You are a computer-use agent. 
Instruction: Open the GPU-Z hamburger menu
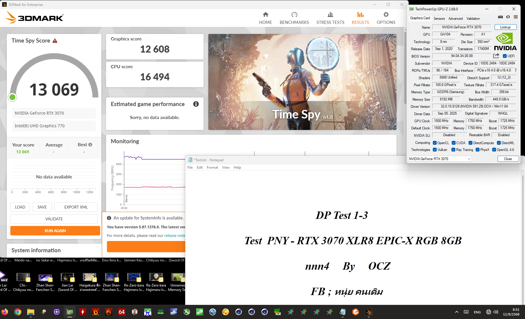click(516, 17)
